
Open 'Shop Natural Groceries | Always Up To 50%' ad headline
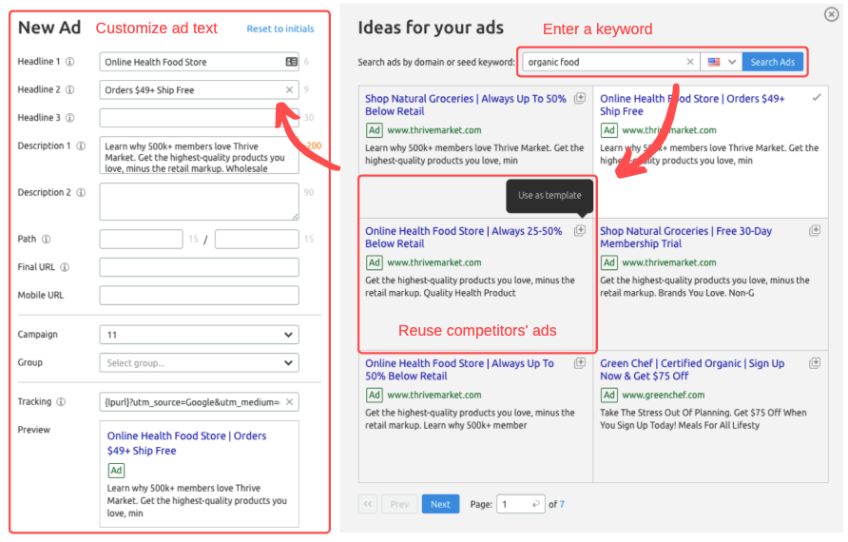[x=465, y=105]
